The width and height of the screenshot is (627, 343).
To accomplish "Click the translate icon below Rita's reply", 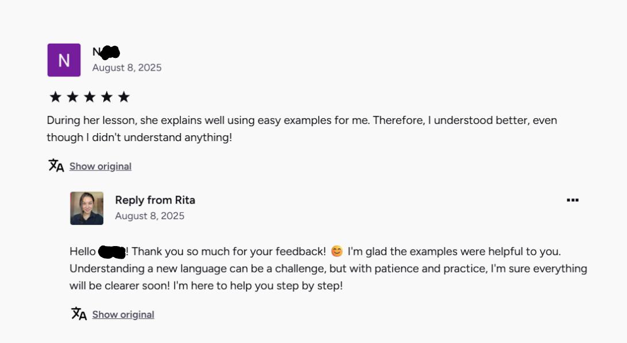I will [x=79, y=314].
